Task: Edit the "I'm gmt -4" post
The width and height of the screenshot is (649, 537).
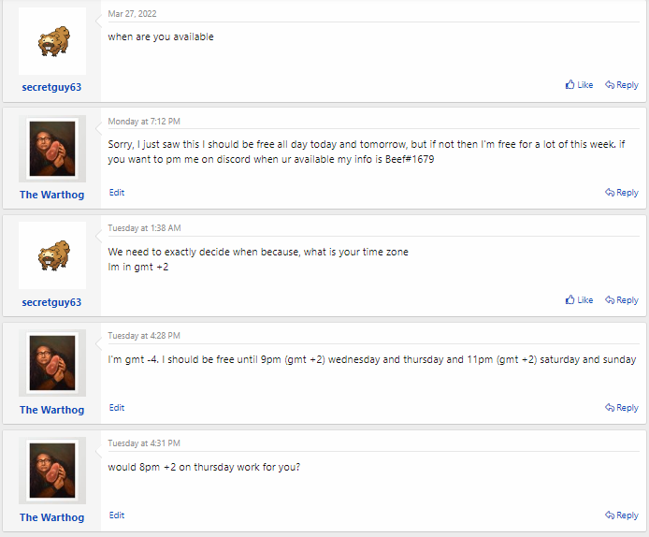Action: point(117,408)
